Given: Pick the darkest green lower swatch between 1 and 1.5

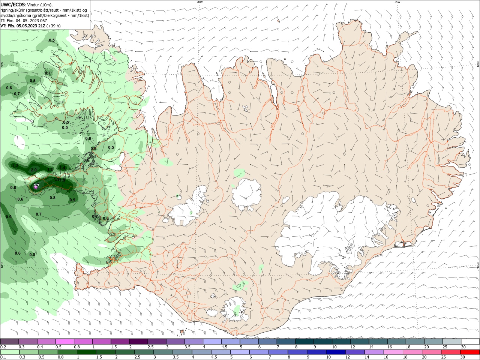Looking at the screenshot, I should click(x=86, y=352).
